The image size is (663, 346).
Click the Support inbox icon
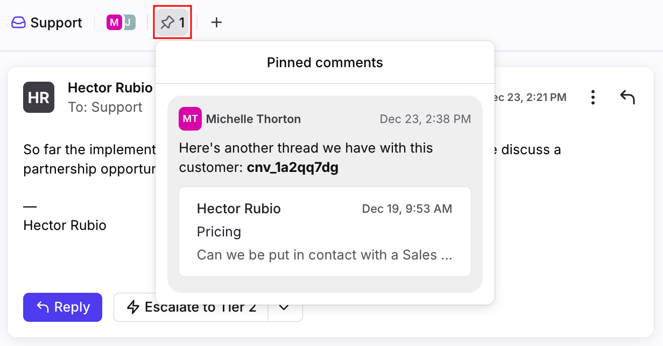pos(18,23)
